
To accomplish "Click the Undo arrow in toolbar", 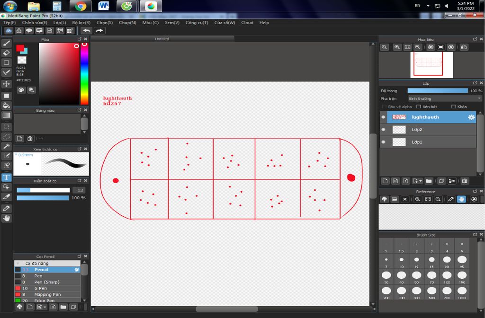I will (87, 31).
